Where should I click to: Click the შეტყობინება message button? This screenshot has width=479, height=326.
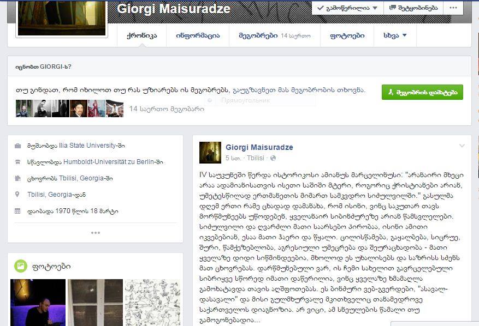(x=413, y=8)
